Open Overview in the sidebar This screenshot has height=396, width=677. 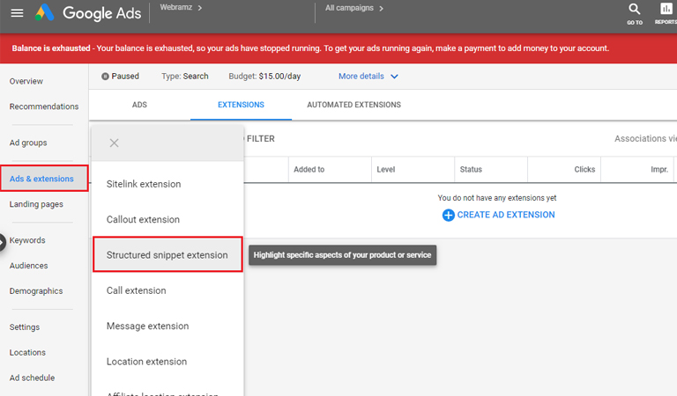click(26, 82)
